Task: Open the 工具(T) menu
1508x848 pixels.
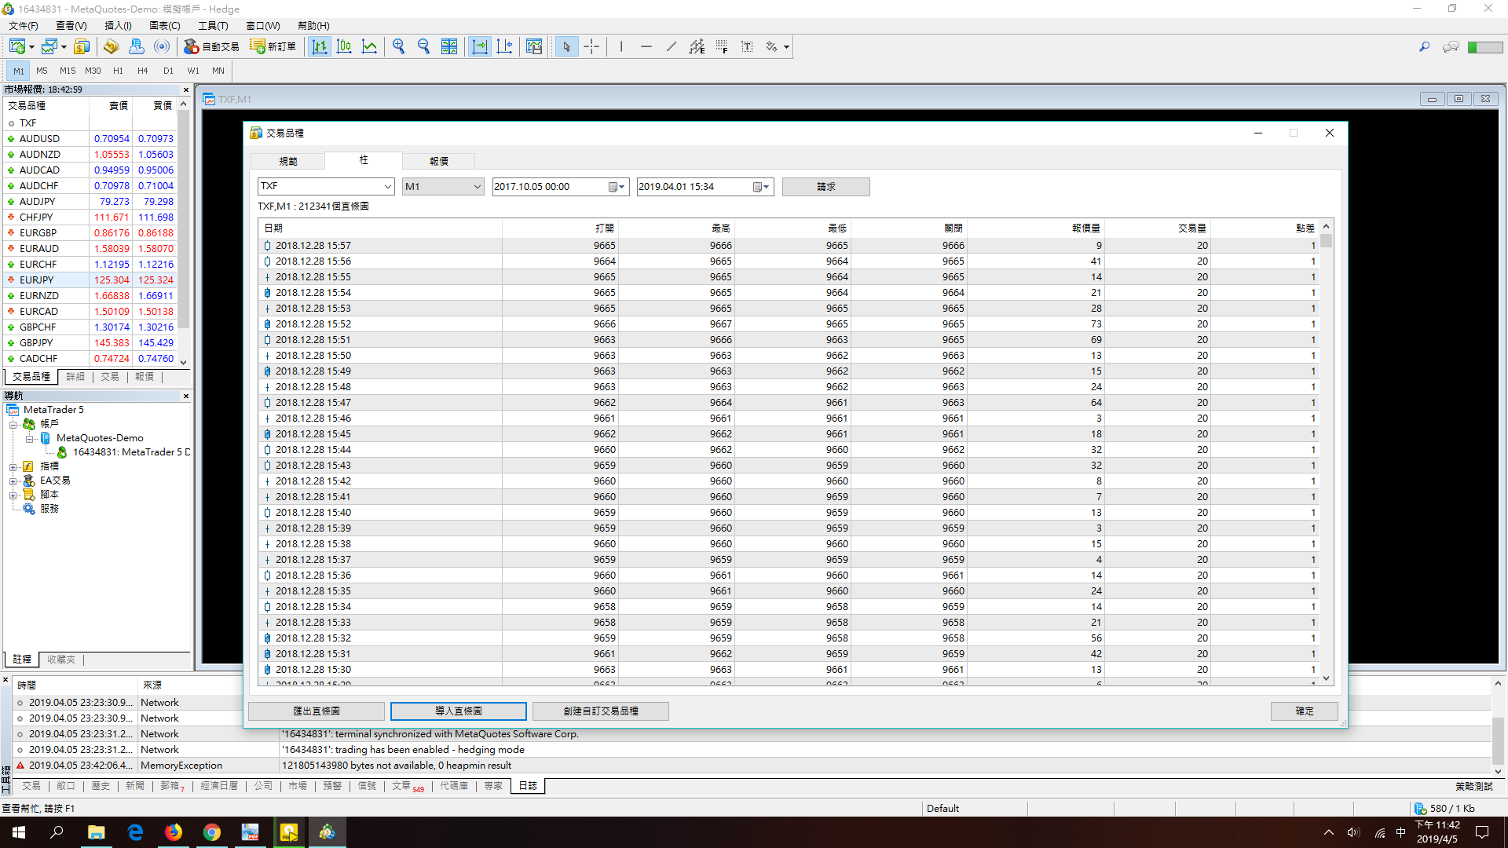Action: (213, 26)
